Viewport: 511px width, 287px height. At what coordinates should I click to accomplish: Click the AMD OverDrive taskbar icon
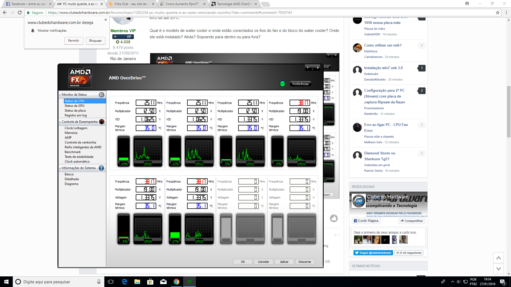coord(189,282)
